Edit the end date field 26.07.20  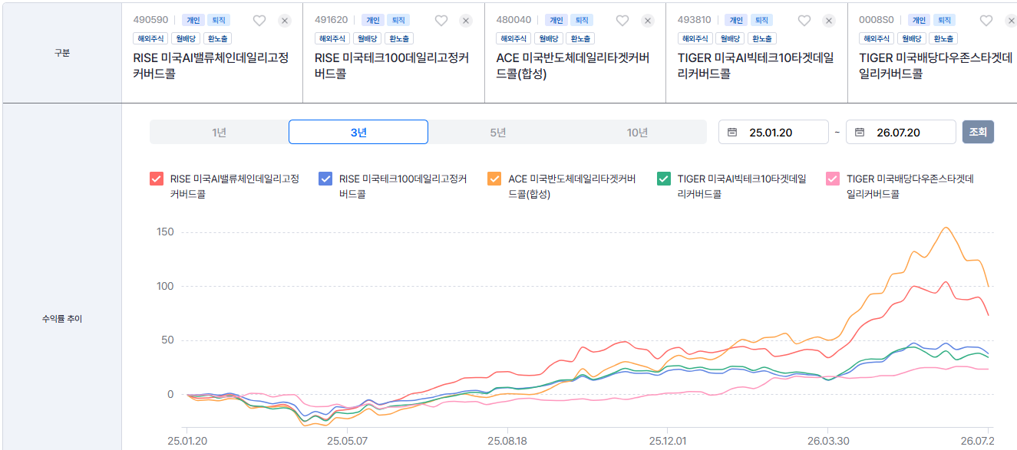[x=901, y=132]
